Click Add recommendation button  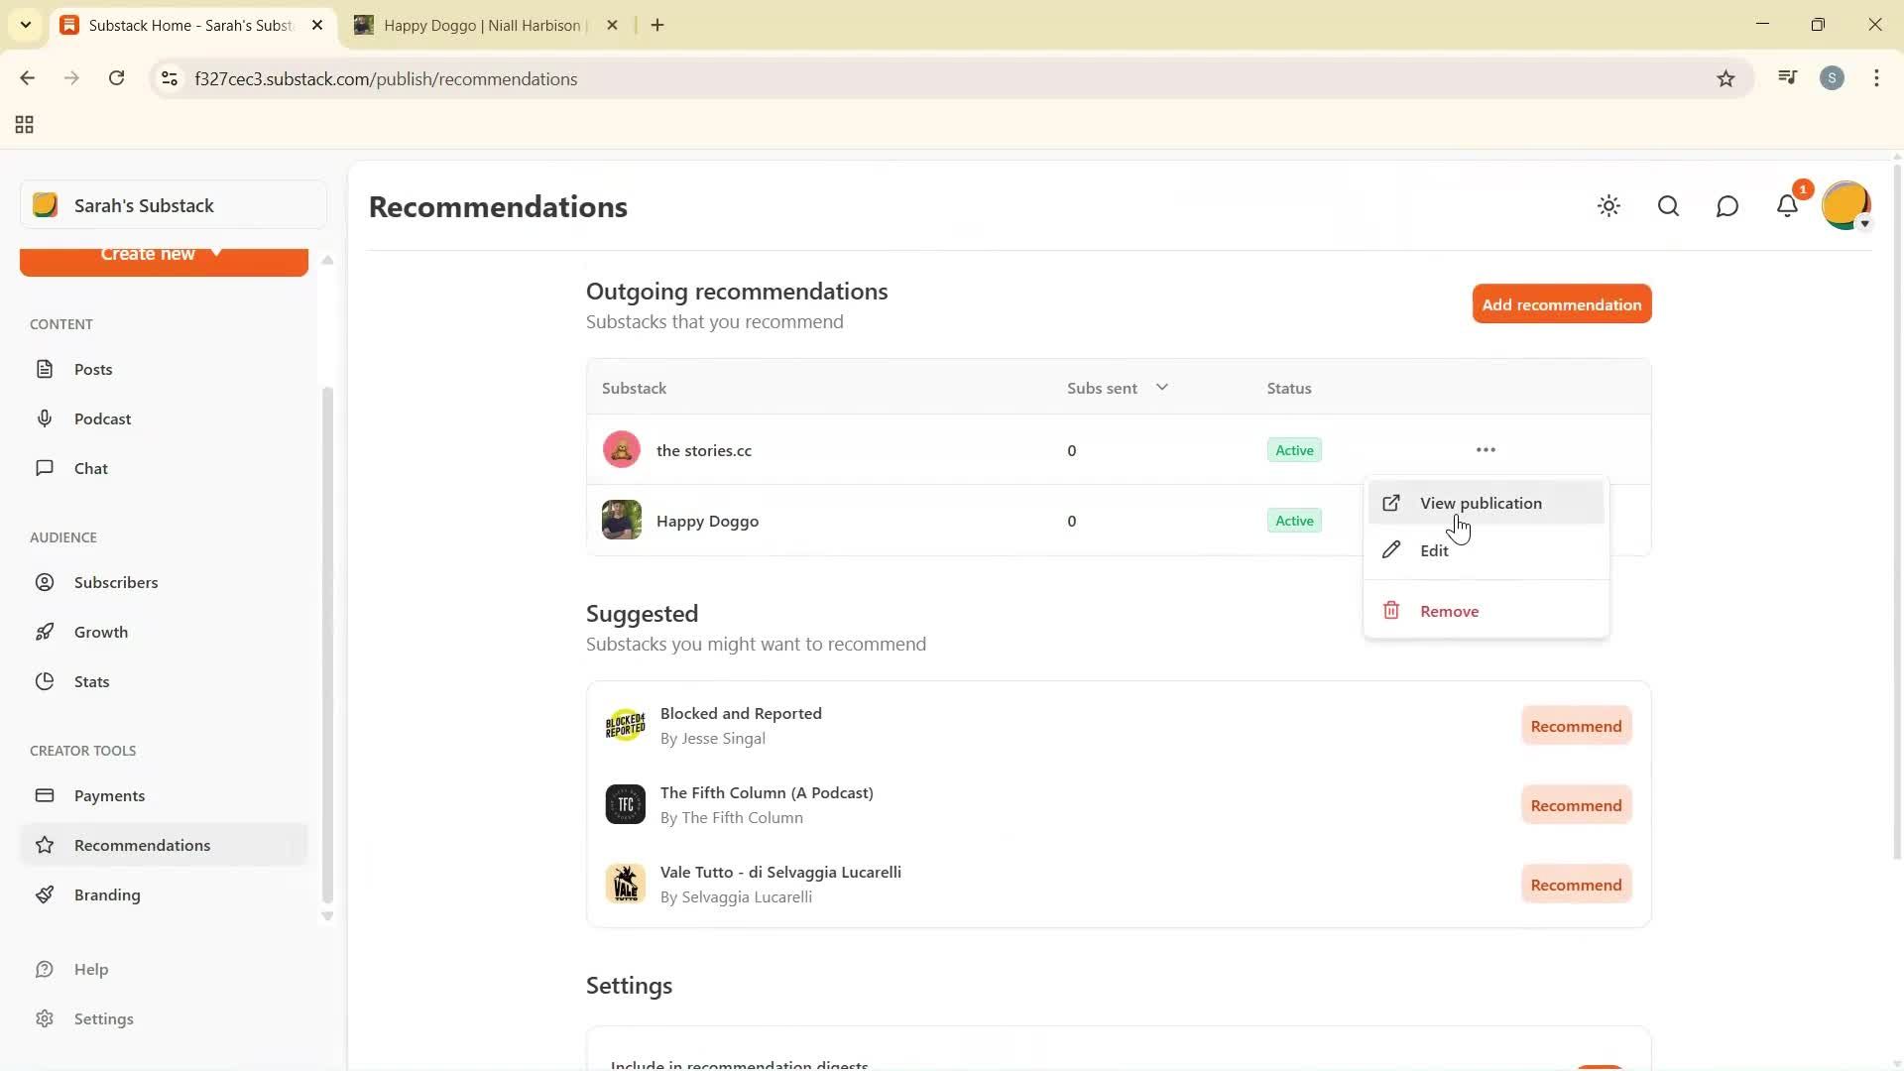pos(1561,303)
